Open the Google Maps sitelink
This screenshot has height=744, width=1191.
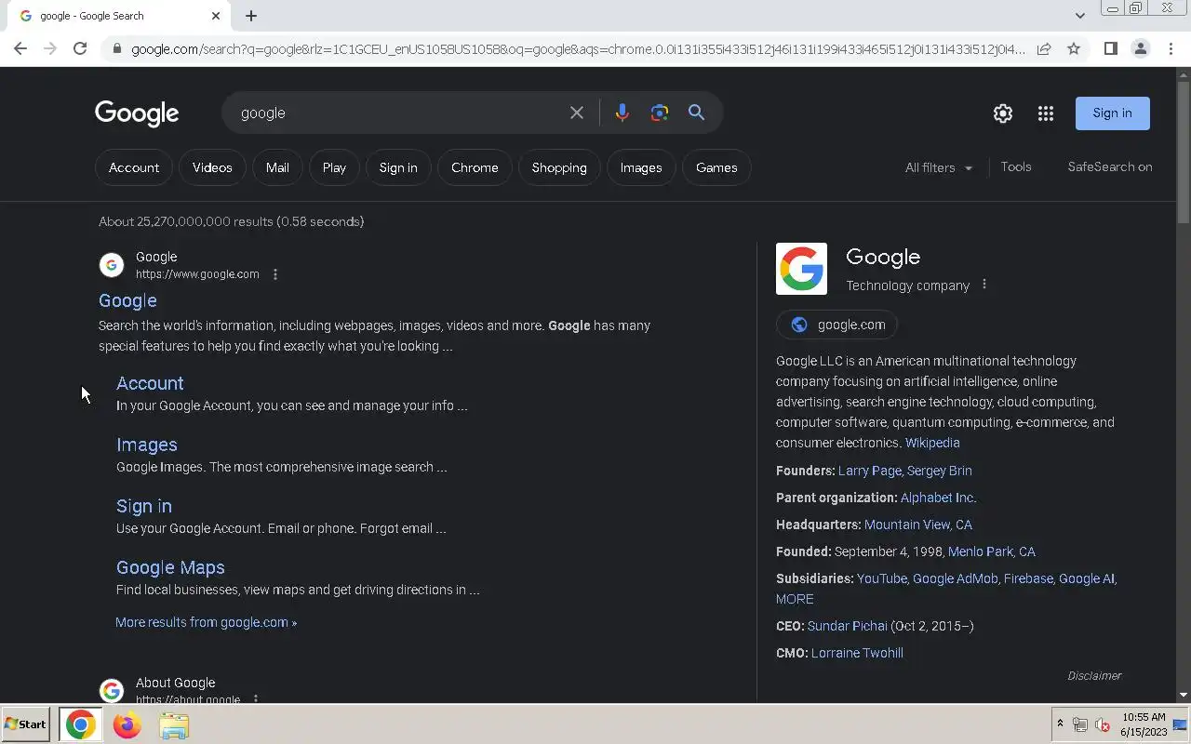(170, 567)
